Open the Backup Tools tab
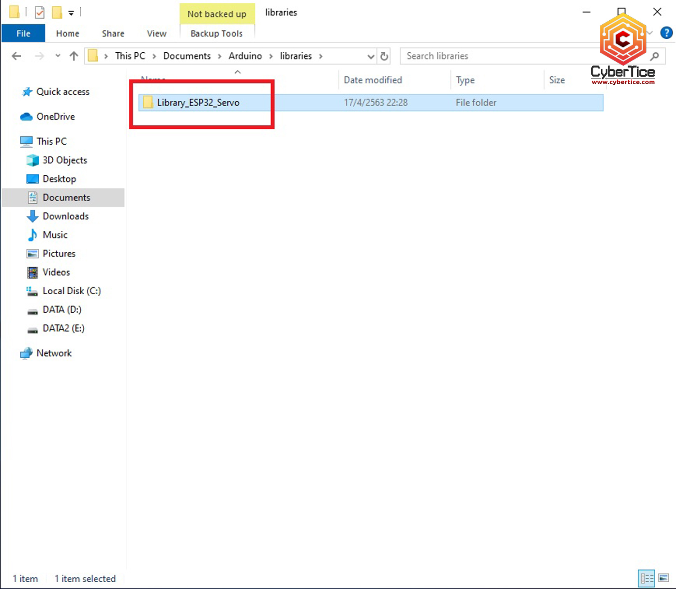The height and width of the screenshot is (589, 676). [x=216, y=33]
